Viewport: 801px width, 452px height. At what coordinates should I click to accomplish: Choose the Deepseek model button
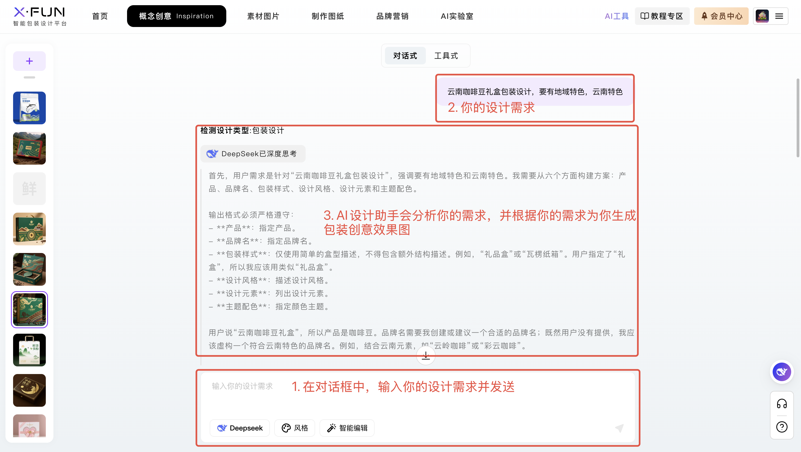coord(240,428)
